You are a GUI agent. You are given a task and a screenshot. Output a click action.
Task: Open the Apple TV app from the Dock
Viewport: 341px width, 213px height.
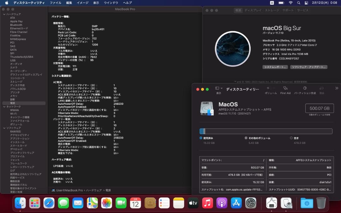(193, 203)
